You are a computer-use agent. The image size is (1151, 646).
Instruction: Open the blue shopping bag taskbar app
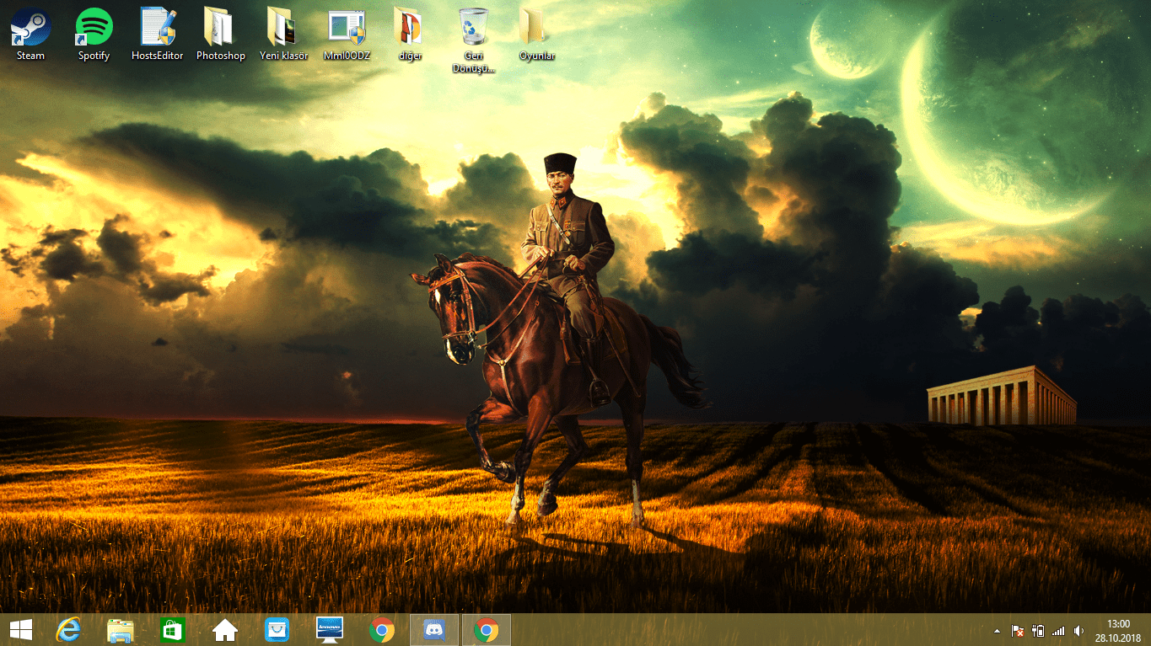pyautogui.click(x=277, y=630)
